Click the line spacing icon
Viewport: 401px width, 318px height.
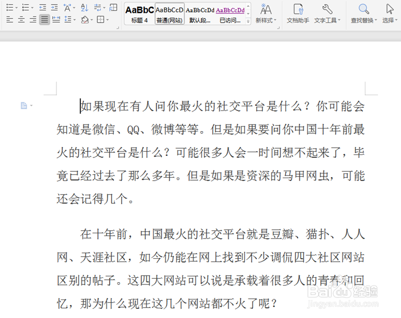pyautogui.click(x=67, y=20)
